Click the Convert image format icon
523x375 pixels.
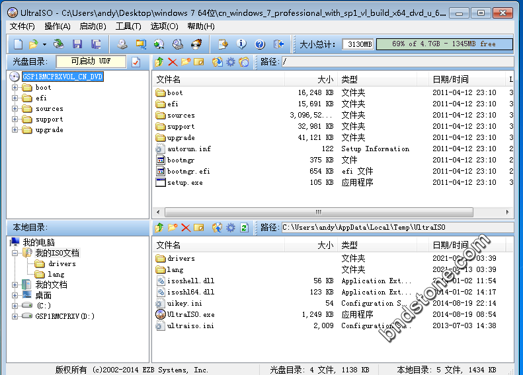coord(159,44)
